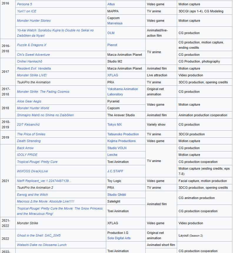The image size is (233, 253).
Task: Open the Marvelous company link
Action: (x=115, y=23)
